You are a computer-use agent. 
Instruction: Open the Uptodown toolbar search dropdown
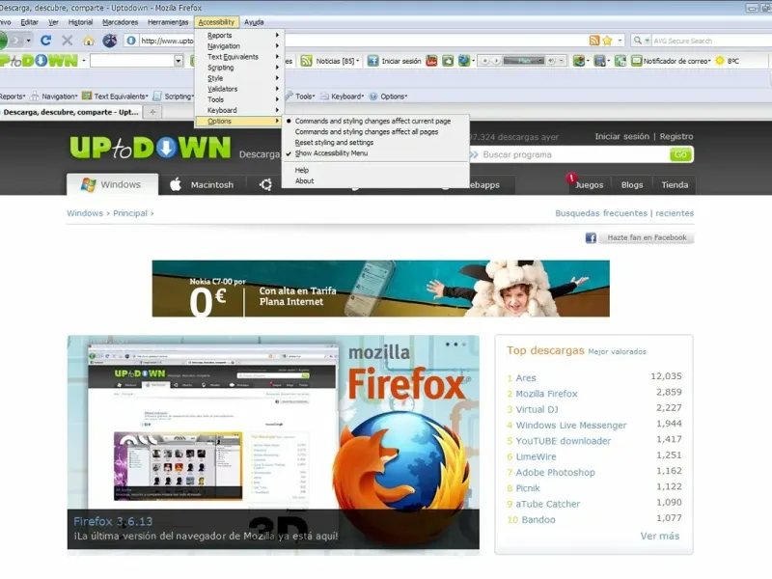179,61
